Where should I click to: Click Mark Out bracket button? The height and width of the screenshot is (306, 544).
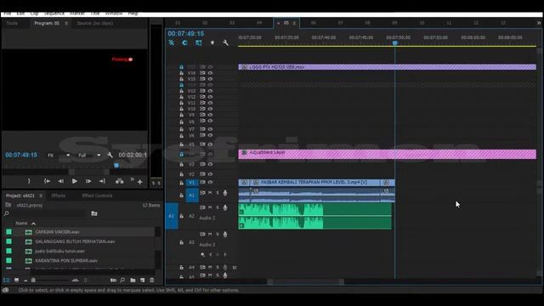(29, 181)
